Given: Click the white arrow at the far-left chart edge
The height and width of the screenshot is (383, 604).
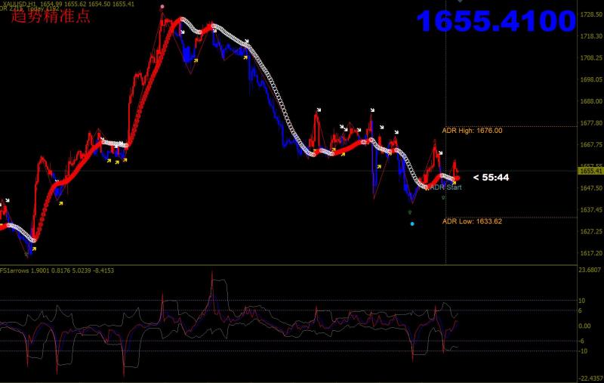Looking at the screenshot, I should coord(7,201).
